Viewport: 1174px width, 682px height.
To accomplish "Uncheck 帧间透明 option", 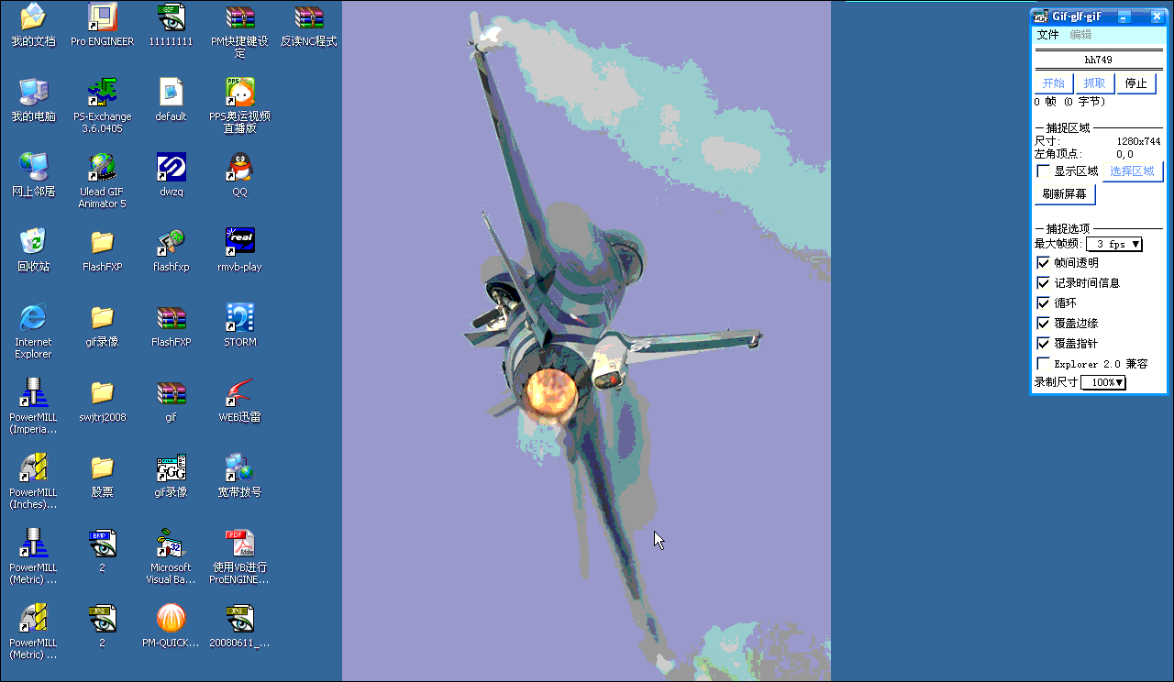I will click(x=1043, y=262).
